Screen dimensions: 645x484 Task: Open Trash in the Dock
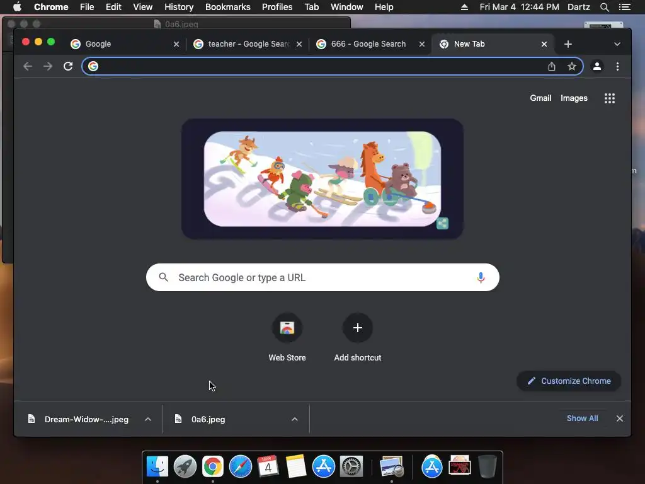(x=488, y=467)
